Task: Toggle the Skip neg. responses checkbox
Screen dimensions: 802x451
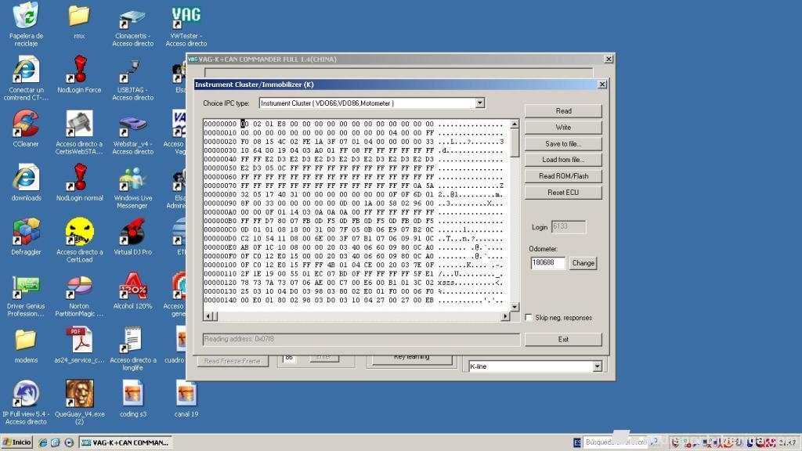Action: pyautogui.click(x=529, y=318)
